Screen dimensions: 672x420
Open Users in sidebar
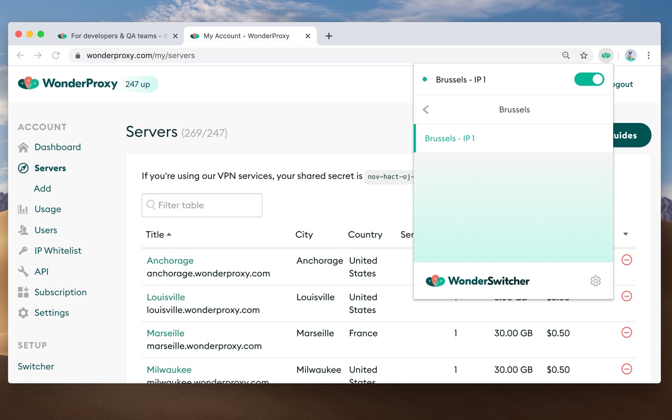pos(46,230)
